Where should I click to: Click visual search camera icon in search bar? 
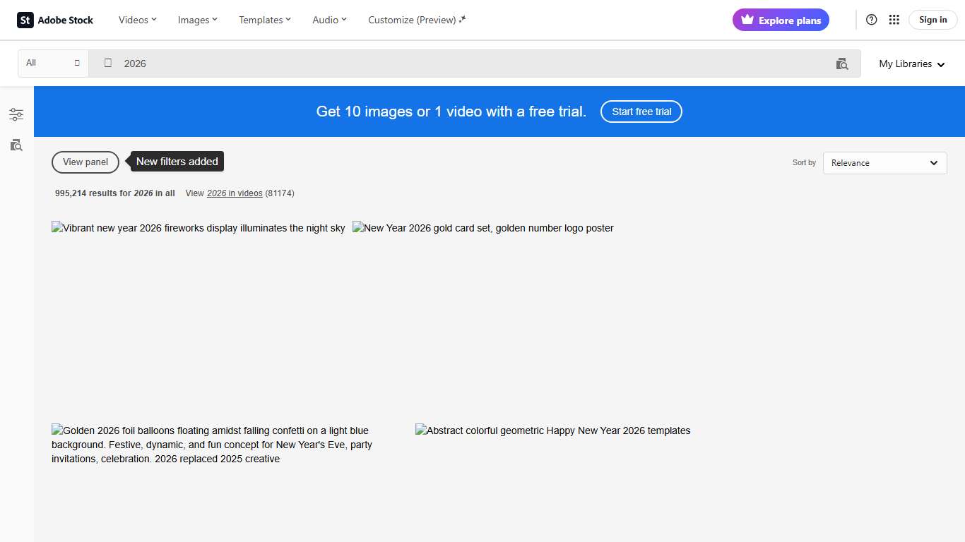click(x=842, y=64)
